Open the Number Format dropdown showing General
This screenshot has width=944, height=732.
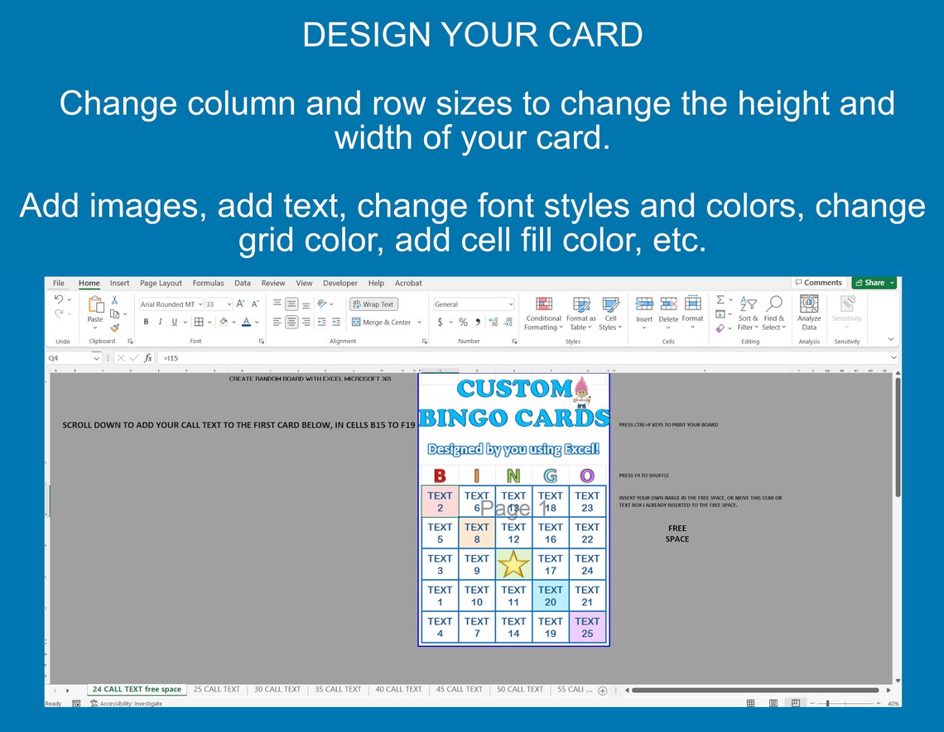[x=509, y=304]
